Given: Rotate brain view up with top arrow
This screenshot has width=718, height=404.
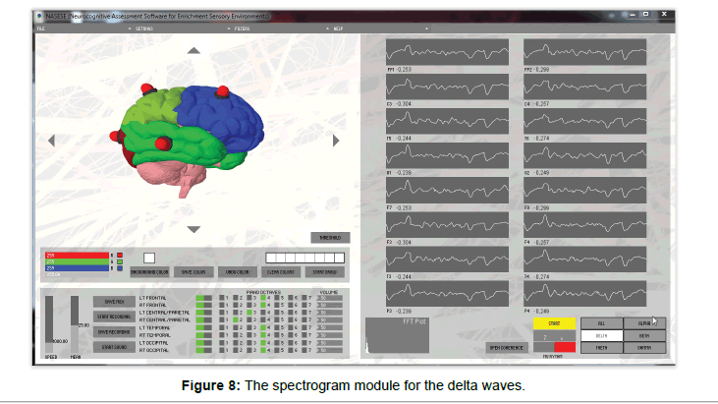Looking at the screenshot, I should pos(193,50).
